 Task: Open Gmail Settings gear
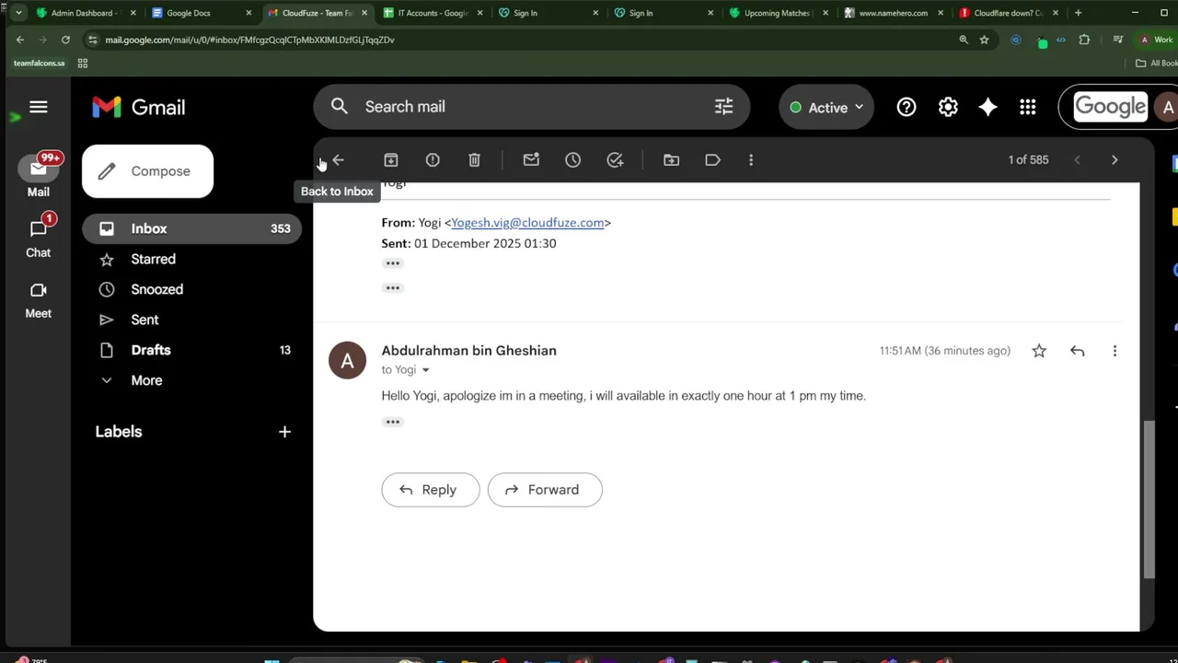click(948, 108)
